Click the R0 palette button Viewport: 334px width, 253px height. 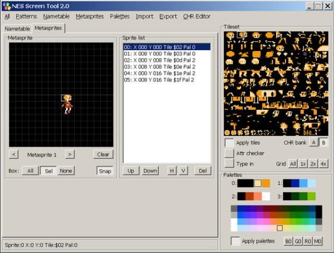coord(308,241)
